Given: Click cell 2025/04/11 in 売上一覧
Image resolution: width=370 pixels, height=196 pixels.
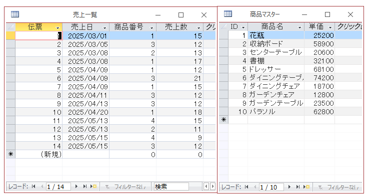Looking at the screenshot, I should click(86, 95).
